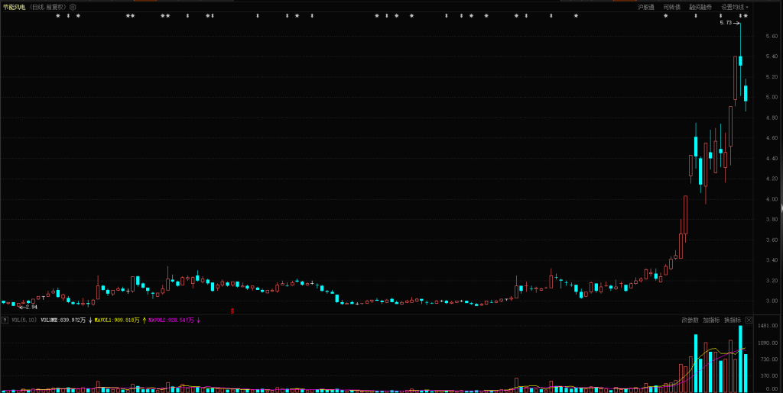783x393 pixels.
Task: Click the 节能风电 stock name title
Action: (x=14, y=7)
